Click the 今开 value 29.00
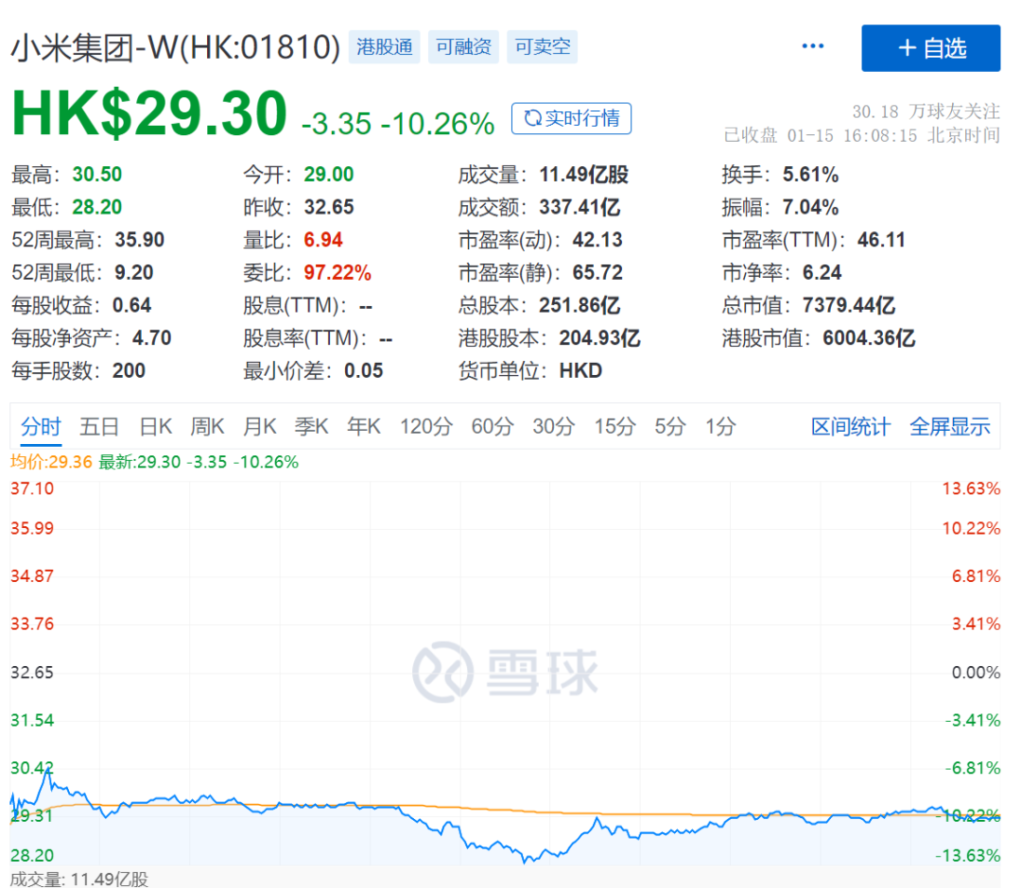This screenshot has width=1021, height=888. (x=329, y=175)
